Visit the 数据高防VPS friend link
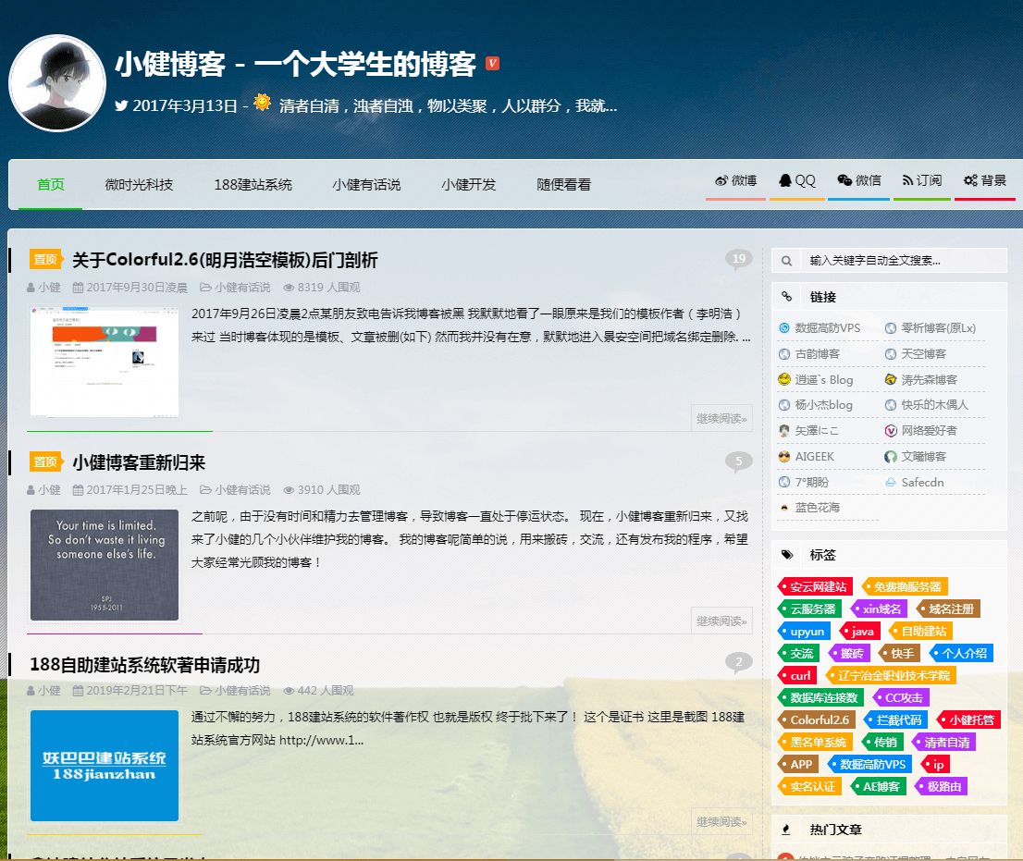The image size is (1023, 861). tap(827, 328)
